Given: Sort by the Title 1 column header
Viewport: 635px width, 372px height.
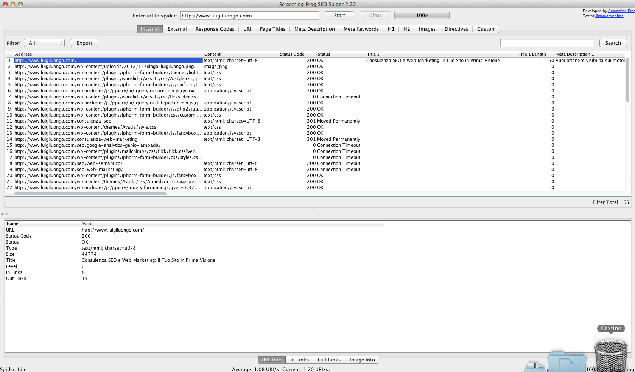Looking at the screenshot, I should (x=441, y=54).
